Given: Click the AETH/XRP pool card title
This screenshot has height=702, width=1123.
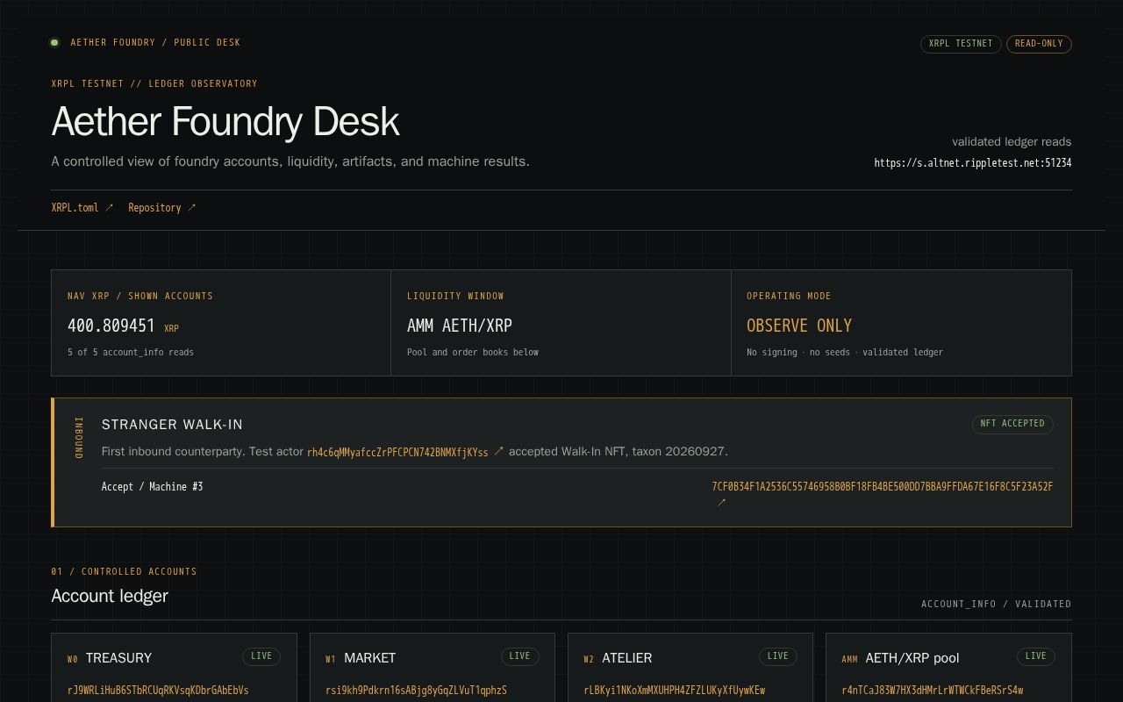Looking at the screenshot, I should point(912,658).
